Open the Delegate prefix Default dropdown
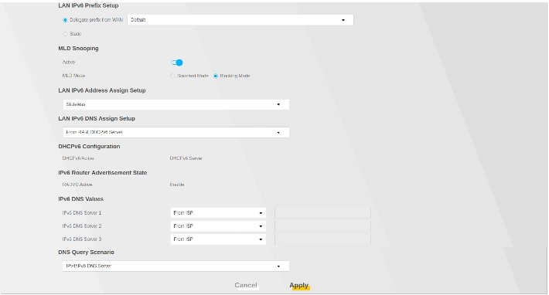Viewport: 549px width, 295px height. tap(240, 20)
